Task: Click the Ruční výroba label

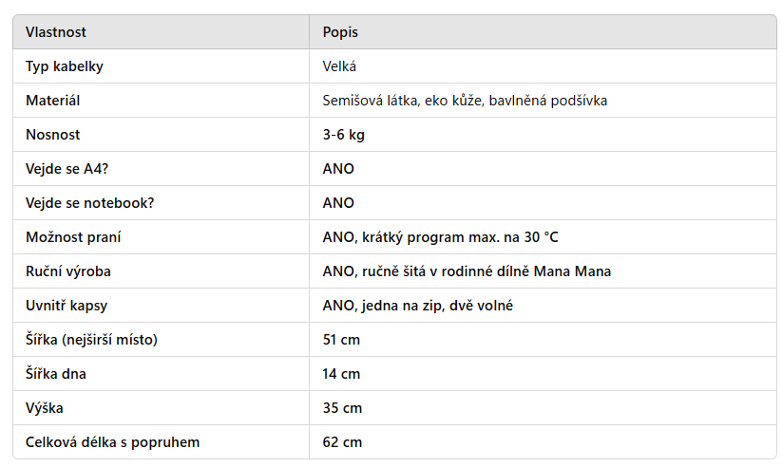Action: tap(68, 271)
